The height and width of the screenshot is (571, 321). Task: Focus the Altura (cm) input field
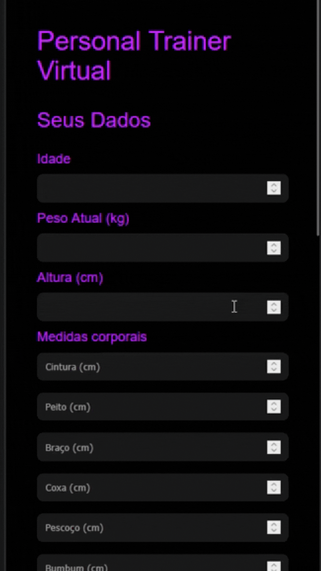coord(163,307)
